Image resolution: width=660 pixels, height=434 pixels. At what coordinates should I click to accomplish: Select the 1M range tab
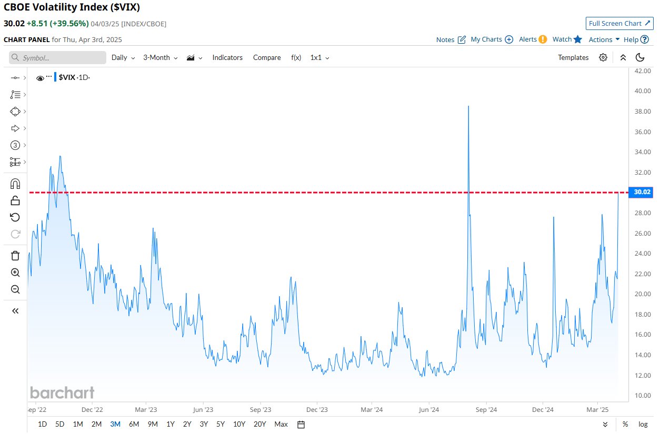tap(78, 424)
